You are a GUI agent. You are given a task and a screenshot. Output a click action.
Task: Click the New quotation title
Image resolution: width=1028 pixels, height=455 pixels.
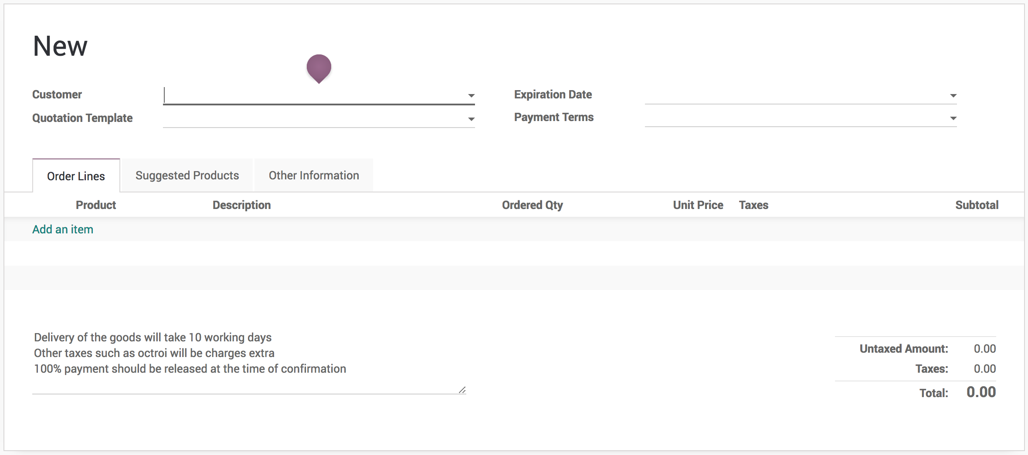[x=60, y=46]
